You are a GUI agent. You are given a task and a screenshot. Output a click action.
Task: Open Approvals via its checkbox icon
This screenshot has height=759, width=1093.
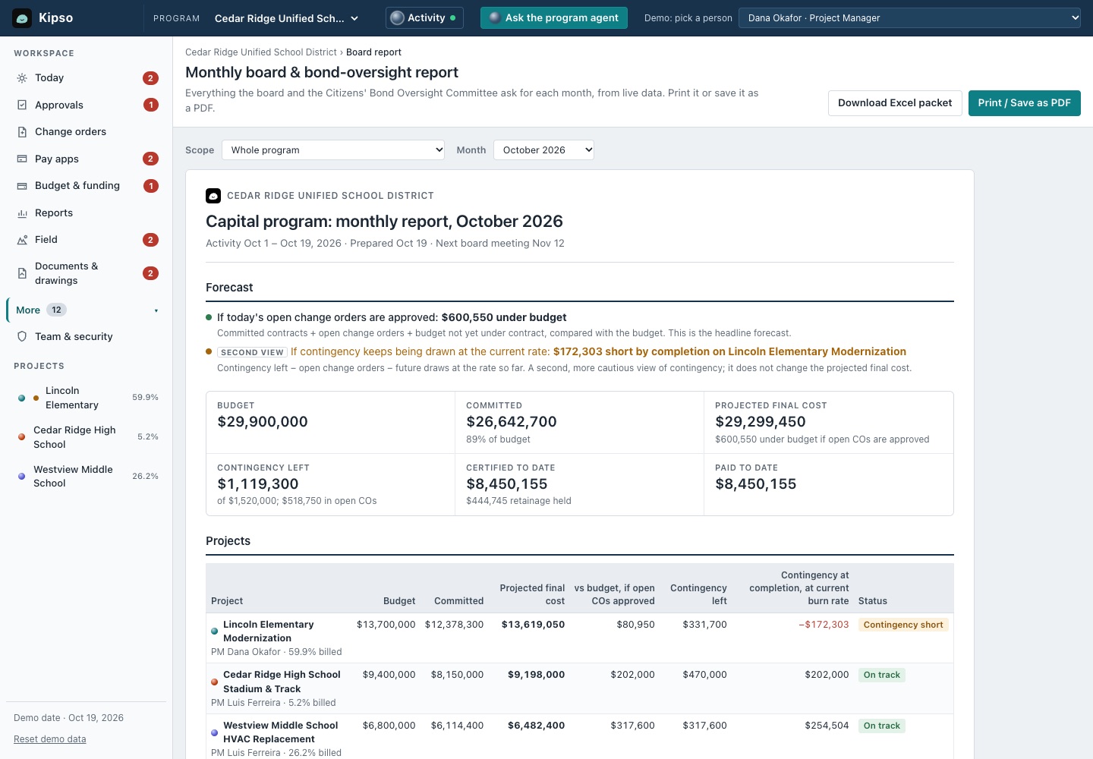pos(22,105)
